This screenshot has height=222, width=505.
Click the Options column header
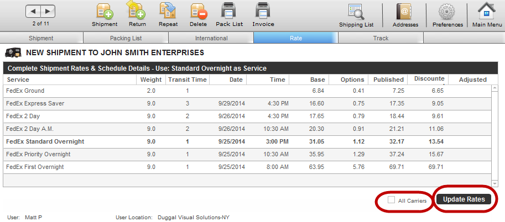(x=348, y=80)
